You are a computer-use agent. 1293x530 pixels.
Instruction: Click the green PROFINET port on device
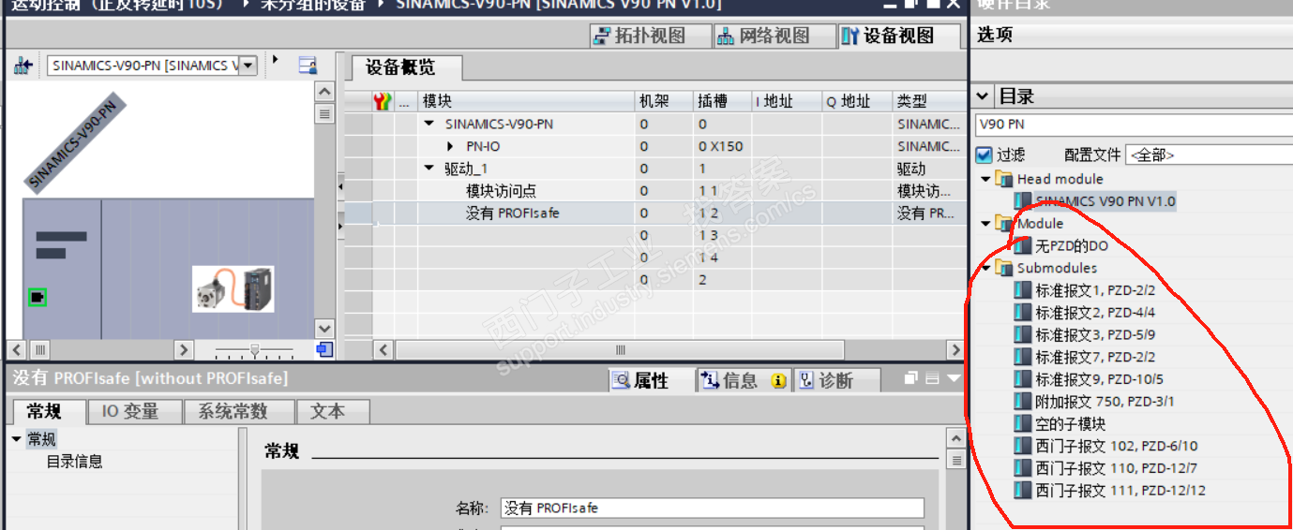coord(38,298)
